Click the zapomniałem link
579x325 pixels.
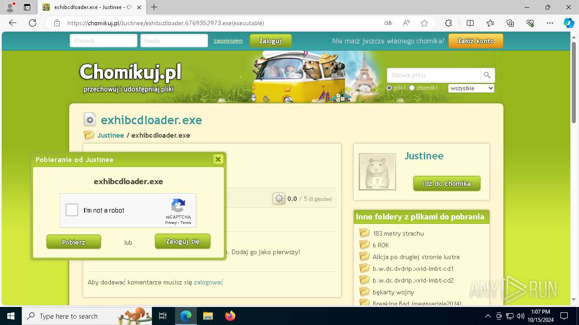coord(228,41)
